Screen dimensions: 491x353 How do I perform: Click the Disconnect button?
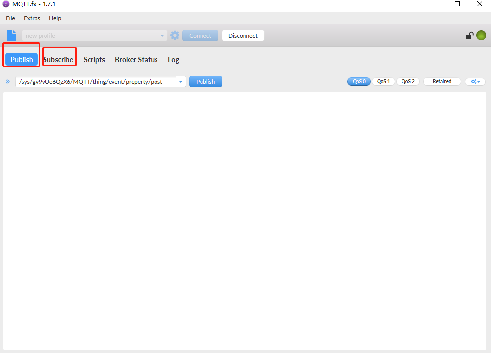click(x=243, y=36)
